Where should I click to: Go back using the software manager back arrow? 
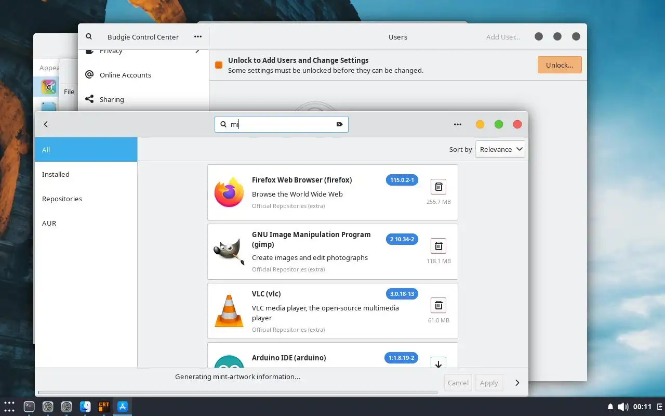tap(46, 124)
